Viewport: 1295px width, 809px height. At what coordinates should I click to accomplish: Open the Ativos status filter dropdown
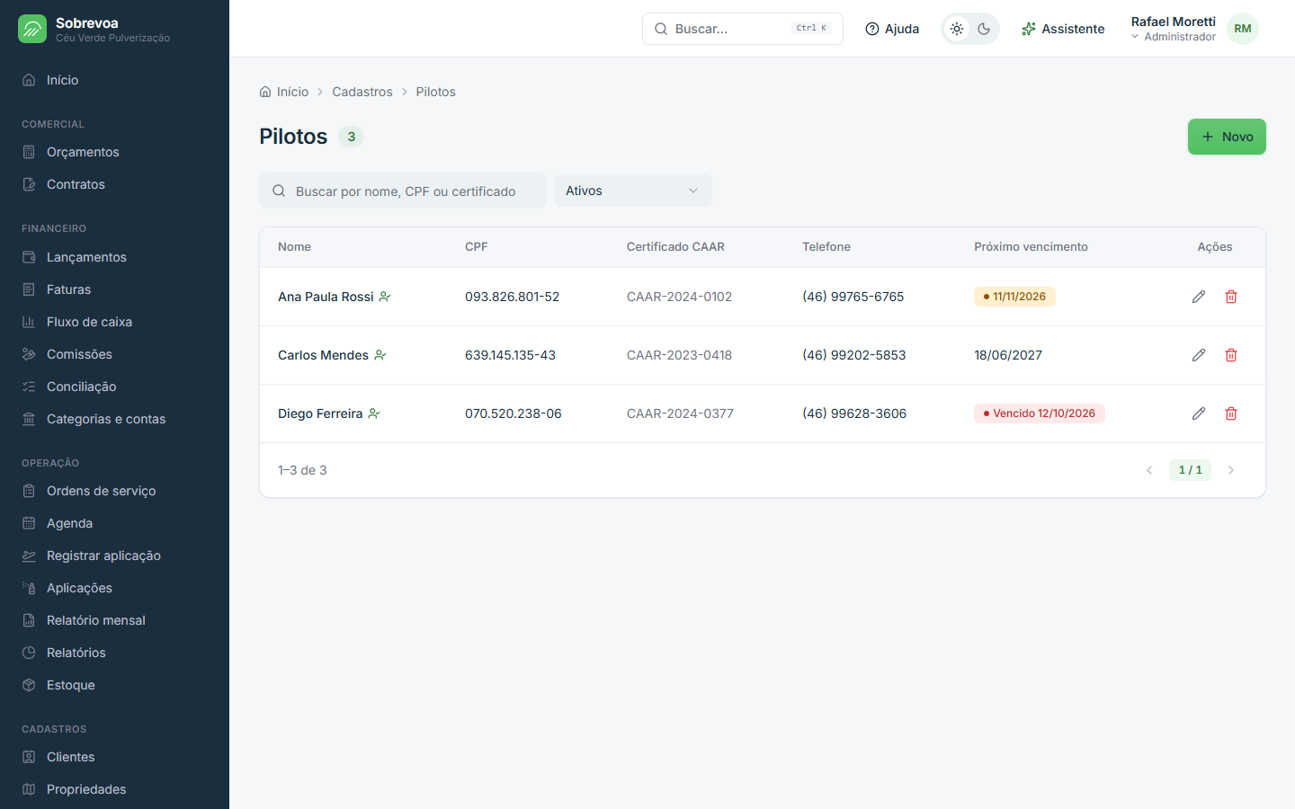coord(633,191)
